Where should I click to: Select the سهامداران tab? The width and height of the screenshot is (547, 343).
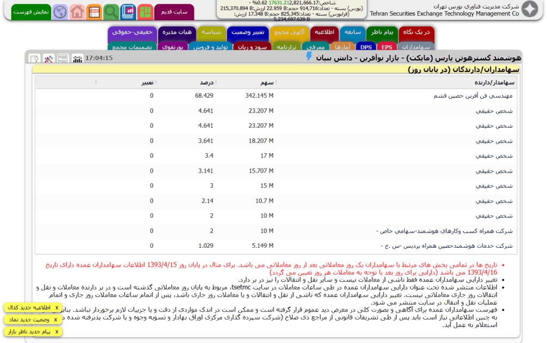pos(416,47)
